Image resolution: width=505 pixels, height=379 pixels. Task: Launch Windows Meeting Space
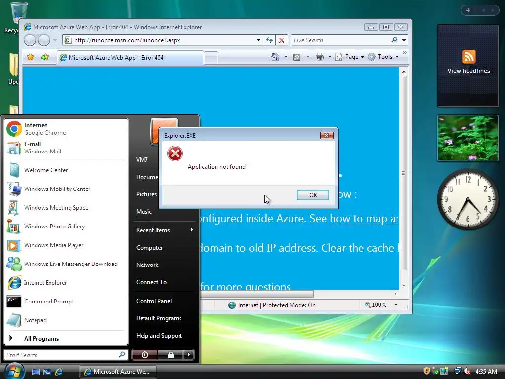point(66,208)
